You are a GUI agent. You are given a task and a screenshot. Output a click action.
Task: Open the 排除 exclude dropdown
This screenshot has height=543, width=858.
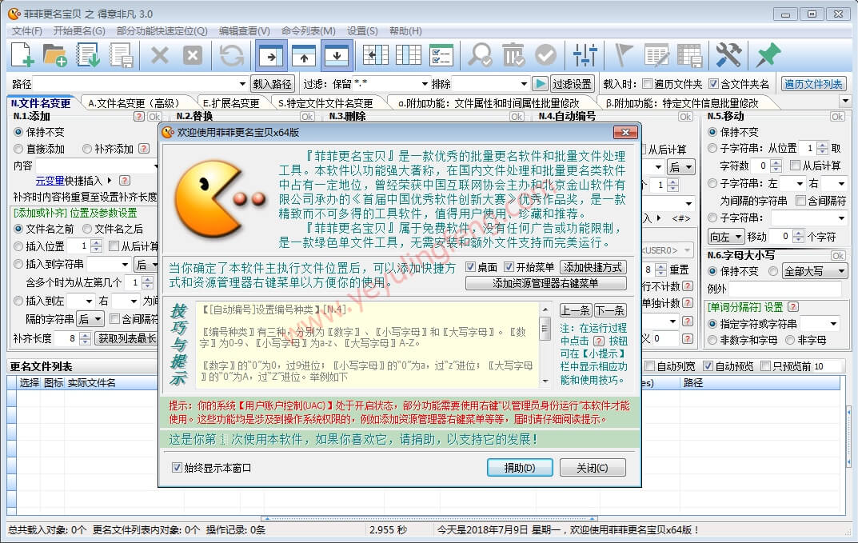(524, 84)
